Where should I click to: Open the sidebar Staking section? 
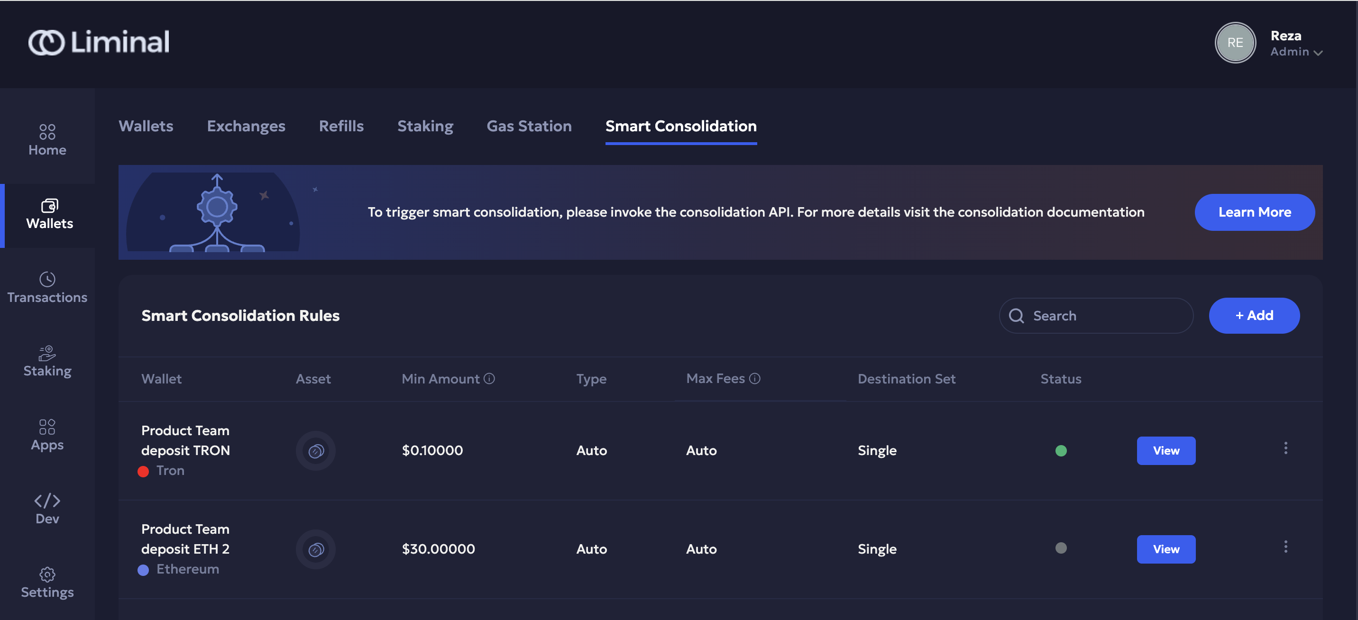point(47,361)
